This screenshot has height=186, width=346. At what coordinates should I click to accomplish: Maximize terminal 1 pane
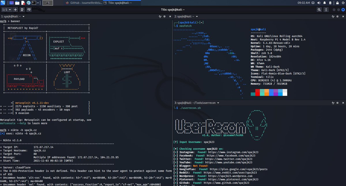[165, 17]
